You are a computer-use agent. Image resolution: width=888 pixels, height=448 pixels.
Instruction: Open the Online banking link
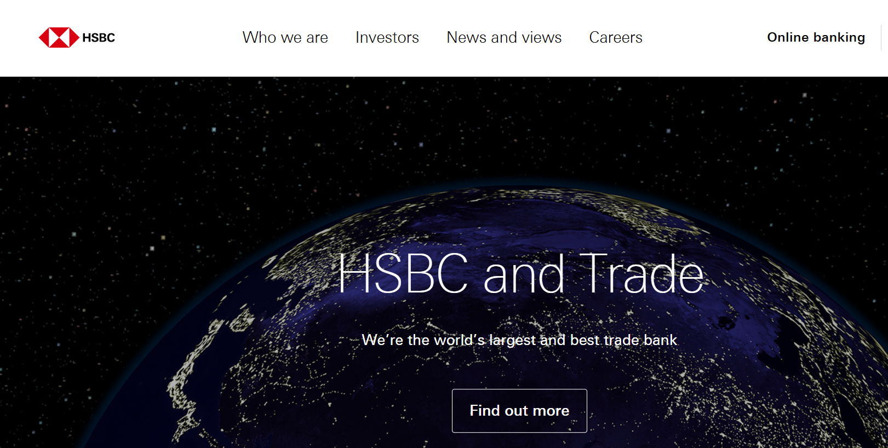[x=816, y=37]
